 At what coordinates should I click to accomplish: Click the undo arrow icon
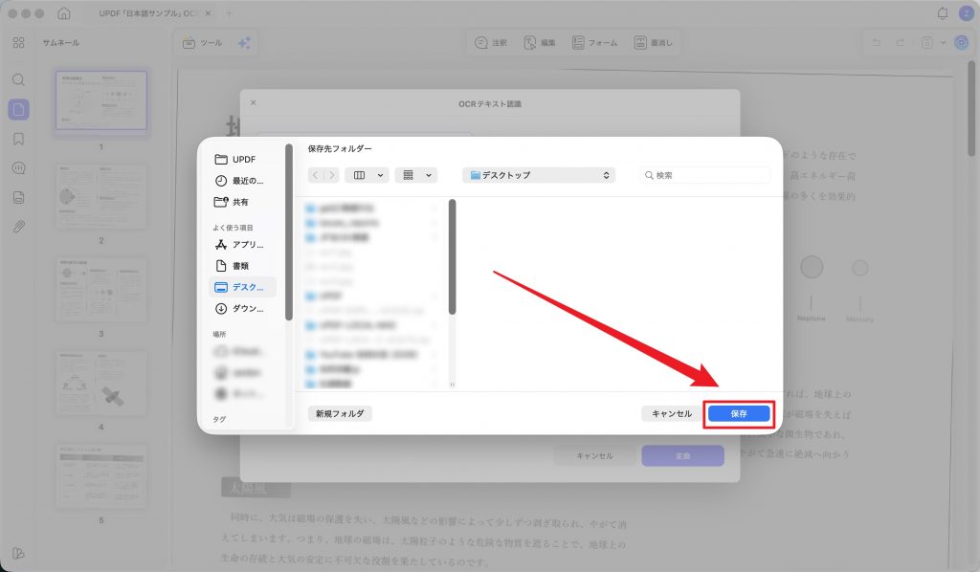tap(877, 42)
